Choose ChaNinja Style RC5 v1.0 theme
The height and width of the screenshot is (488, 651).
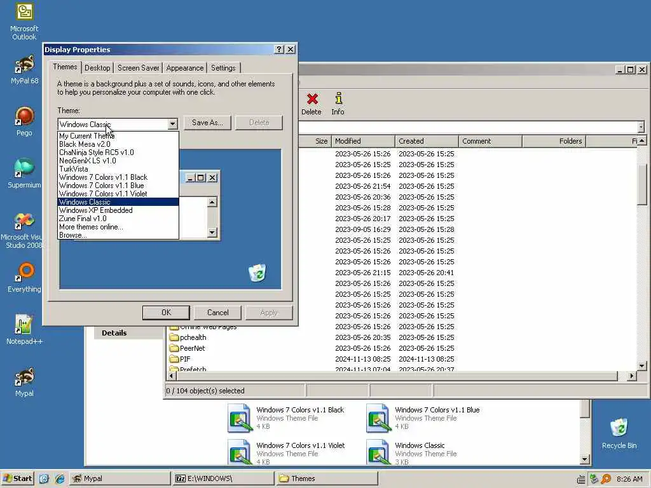click(x=118, y=152)
